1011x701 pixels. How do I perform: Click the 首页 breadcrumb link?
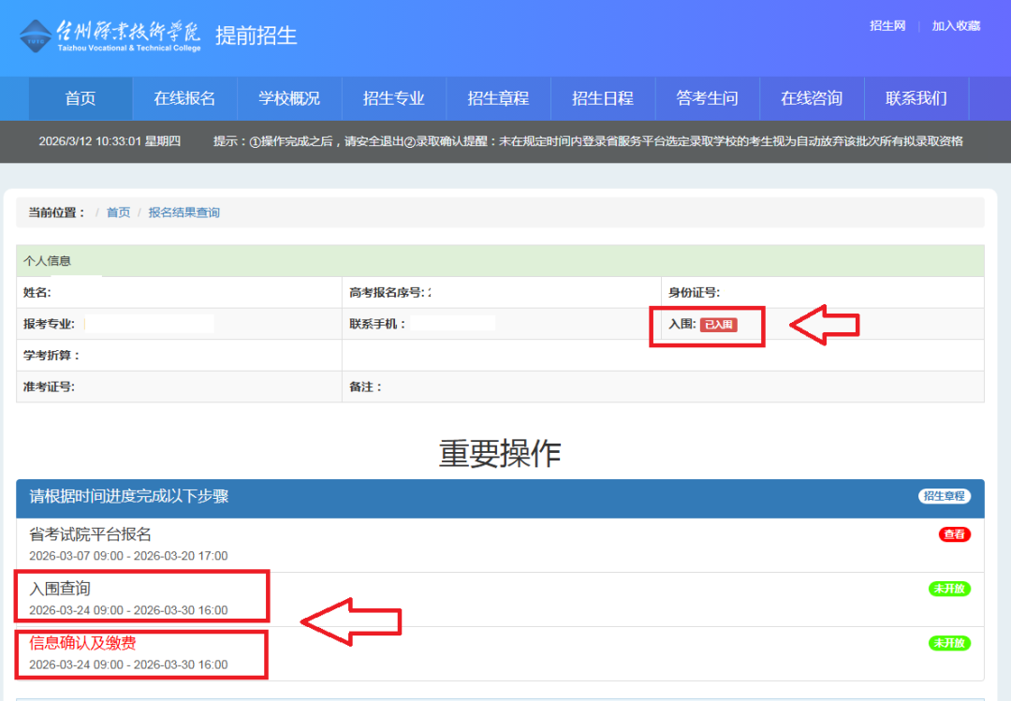[118, 212]
